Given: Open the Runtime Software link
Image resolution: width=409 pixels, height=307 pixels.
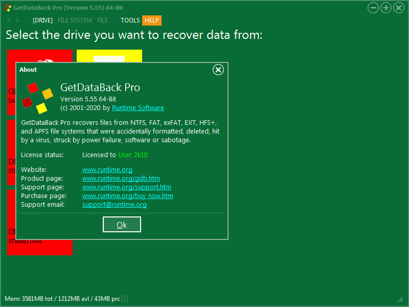Looking at the screenshot, I should (x=138, y=108).
